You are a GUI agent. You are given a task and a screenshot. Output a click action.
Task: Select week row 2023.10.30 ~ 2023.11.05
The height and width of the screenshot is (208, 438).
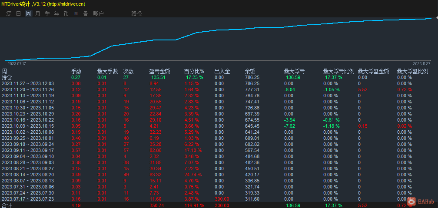pos(28,108)
